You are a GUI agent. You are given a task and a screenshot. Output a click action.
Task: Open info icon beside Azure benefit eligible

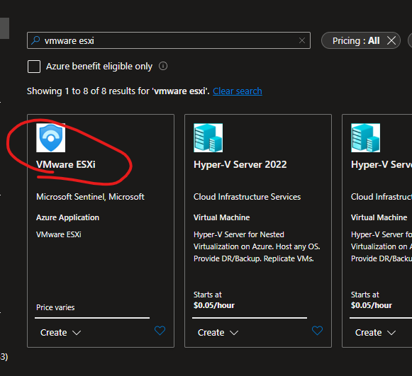pyautogui.click(x=163, y=66)
